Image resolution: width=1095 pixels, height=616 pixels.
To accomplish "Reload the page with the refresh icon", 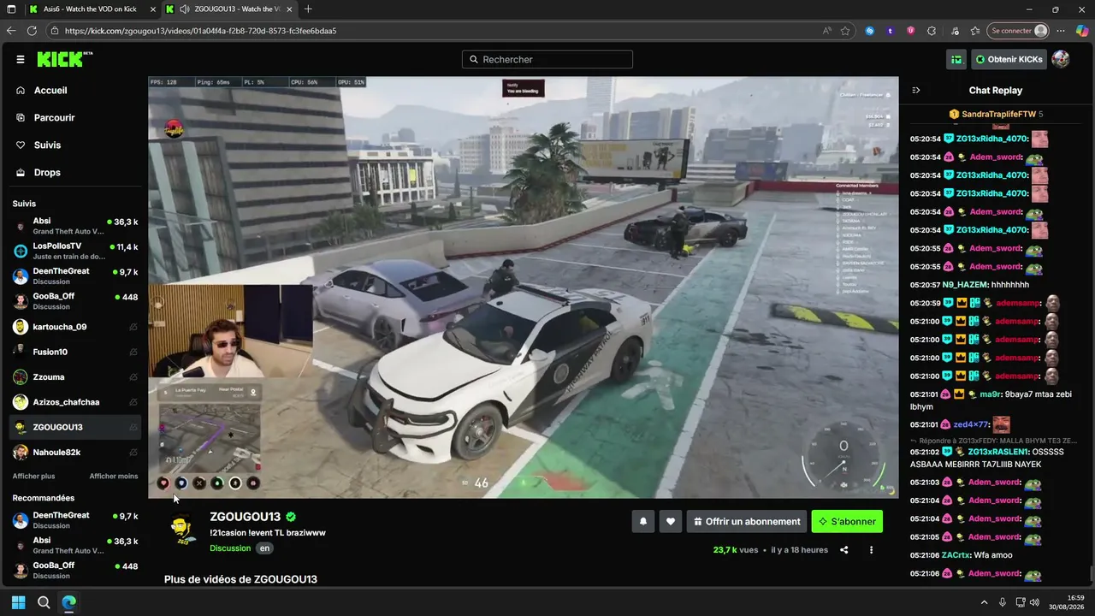I will tap(32, 31).
